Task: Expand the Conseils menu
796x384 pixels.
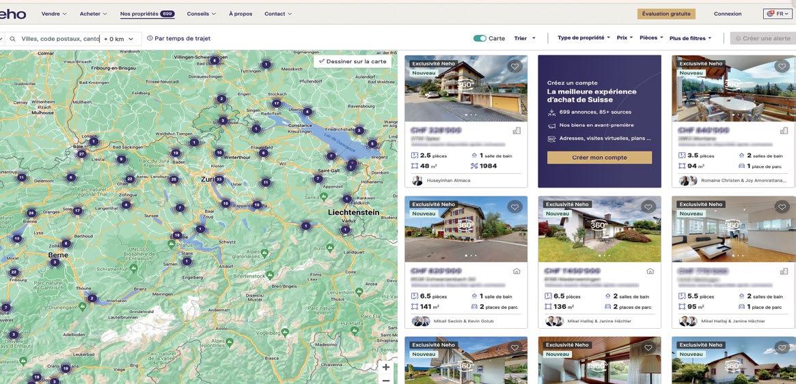Action: (201, 14)
